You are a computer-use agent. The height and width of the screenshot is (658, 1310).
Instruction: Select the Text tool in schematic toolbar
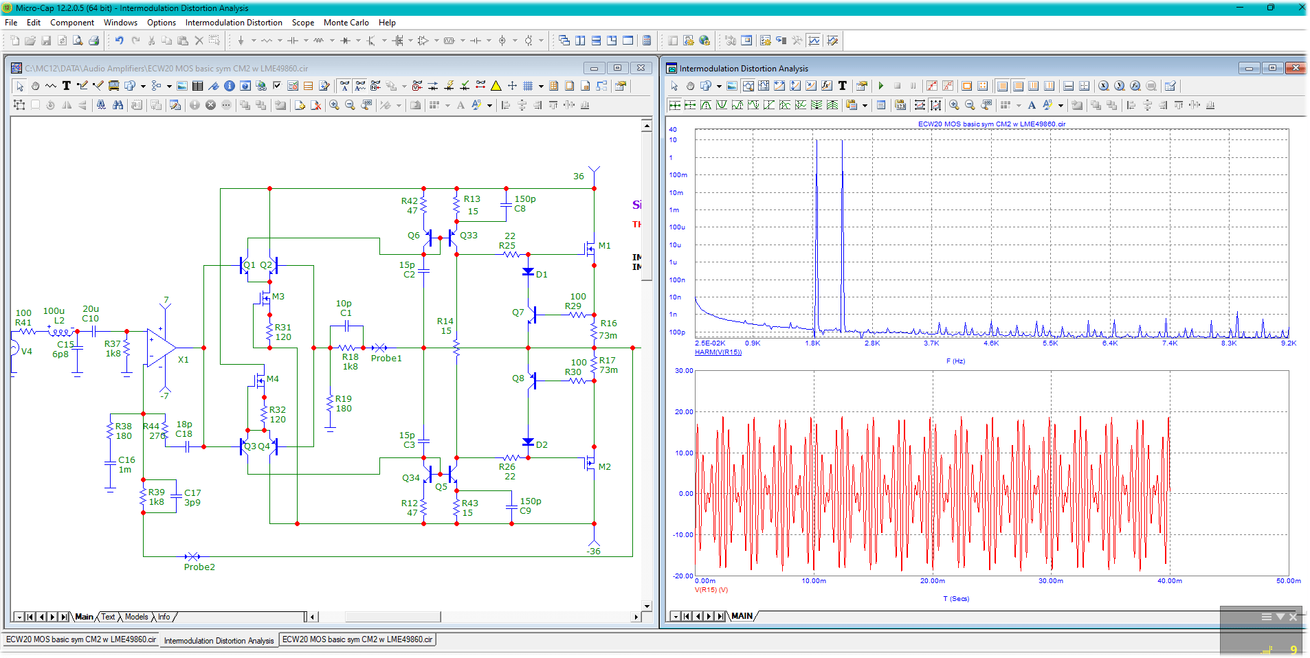67,86
